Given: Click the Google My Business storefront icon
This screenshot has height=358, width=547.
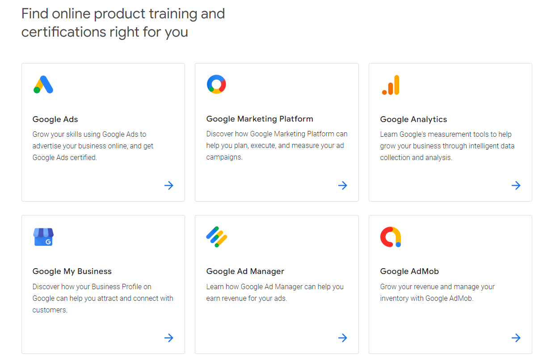Looking at the screenshot, I should click(x=43, y=237).
